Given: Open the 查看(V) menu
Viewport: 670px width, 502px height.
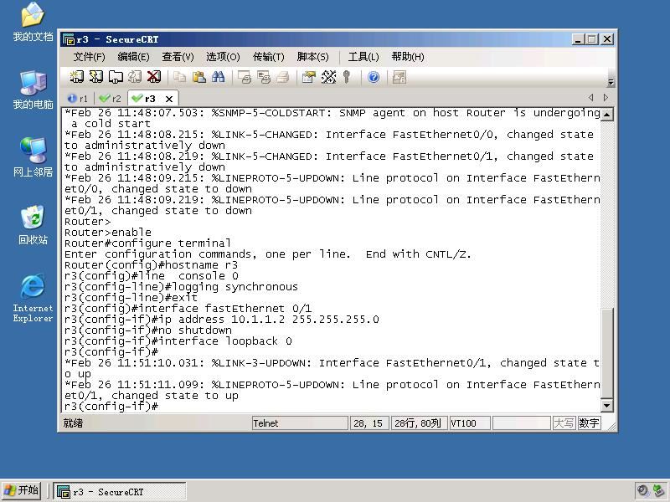Looking at the screenshot, I should pos(178,57).
